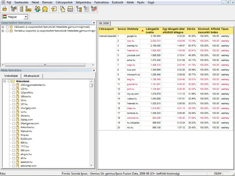Select the vatera.hu table cell
235x176 pixels.
pos(133,99)
